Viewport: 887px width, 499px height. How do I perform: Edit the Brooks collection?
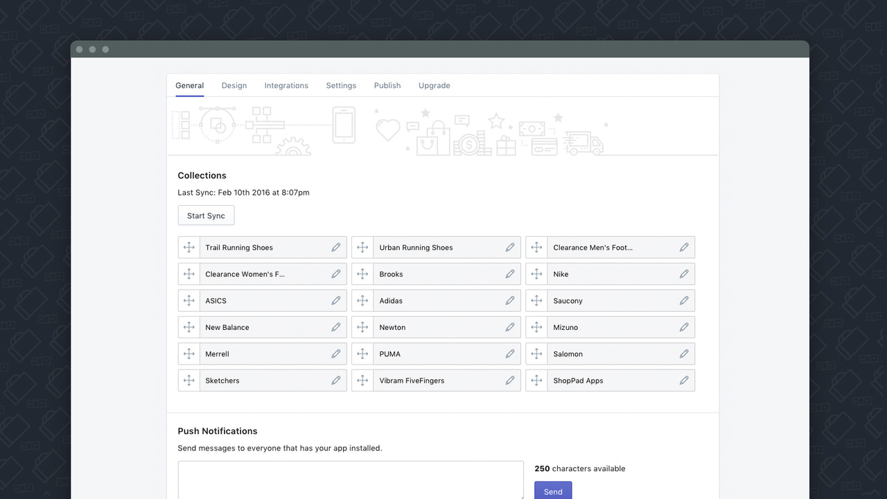510,274
